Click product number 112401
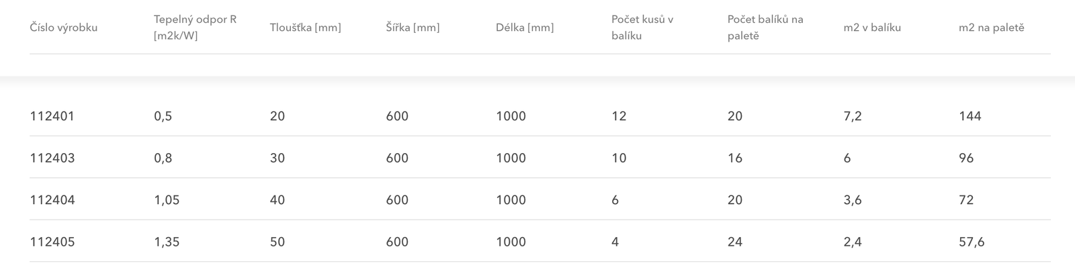Viewport: 1075px width, 280px height. pos(52,116)
